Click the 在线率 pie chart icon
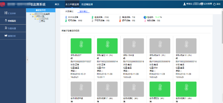 pyautogui.click(x=145, y=17)
